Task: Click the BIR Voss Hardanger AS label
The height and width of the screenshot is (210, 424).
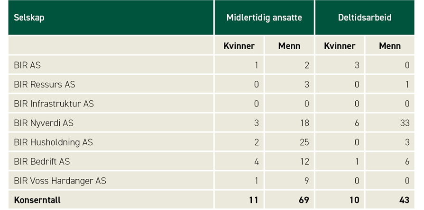Action: (60, 181)
